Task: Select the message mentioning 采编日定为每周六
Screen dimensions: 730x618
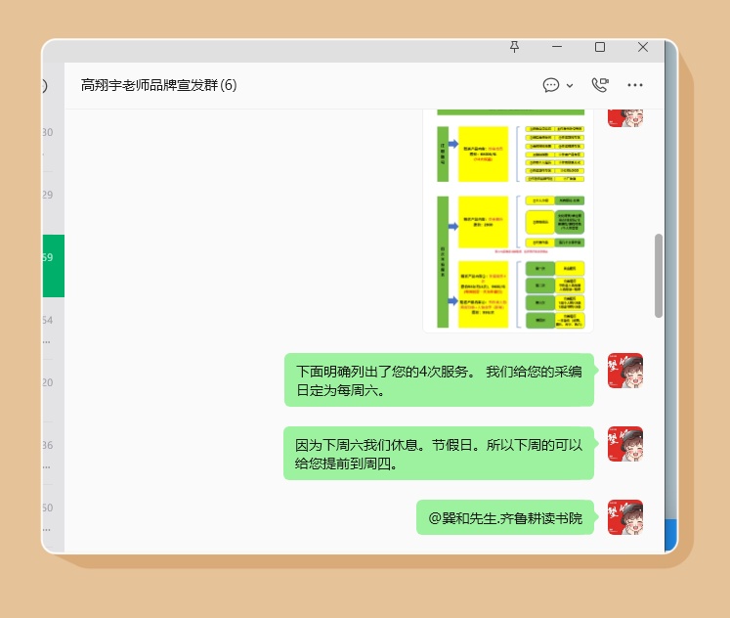Action: click(x=439, y=380)
